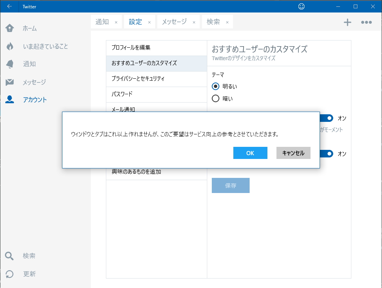
Task: Open メール通知 settings item
Action: pyautogui.click(x=157, y=107)
